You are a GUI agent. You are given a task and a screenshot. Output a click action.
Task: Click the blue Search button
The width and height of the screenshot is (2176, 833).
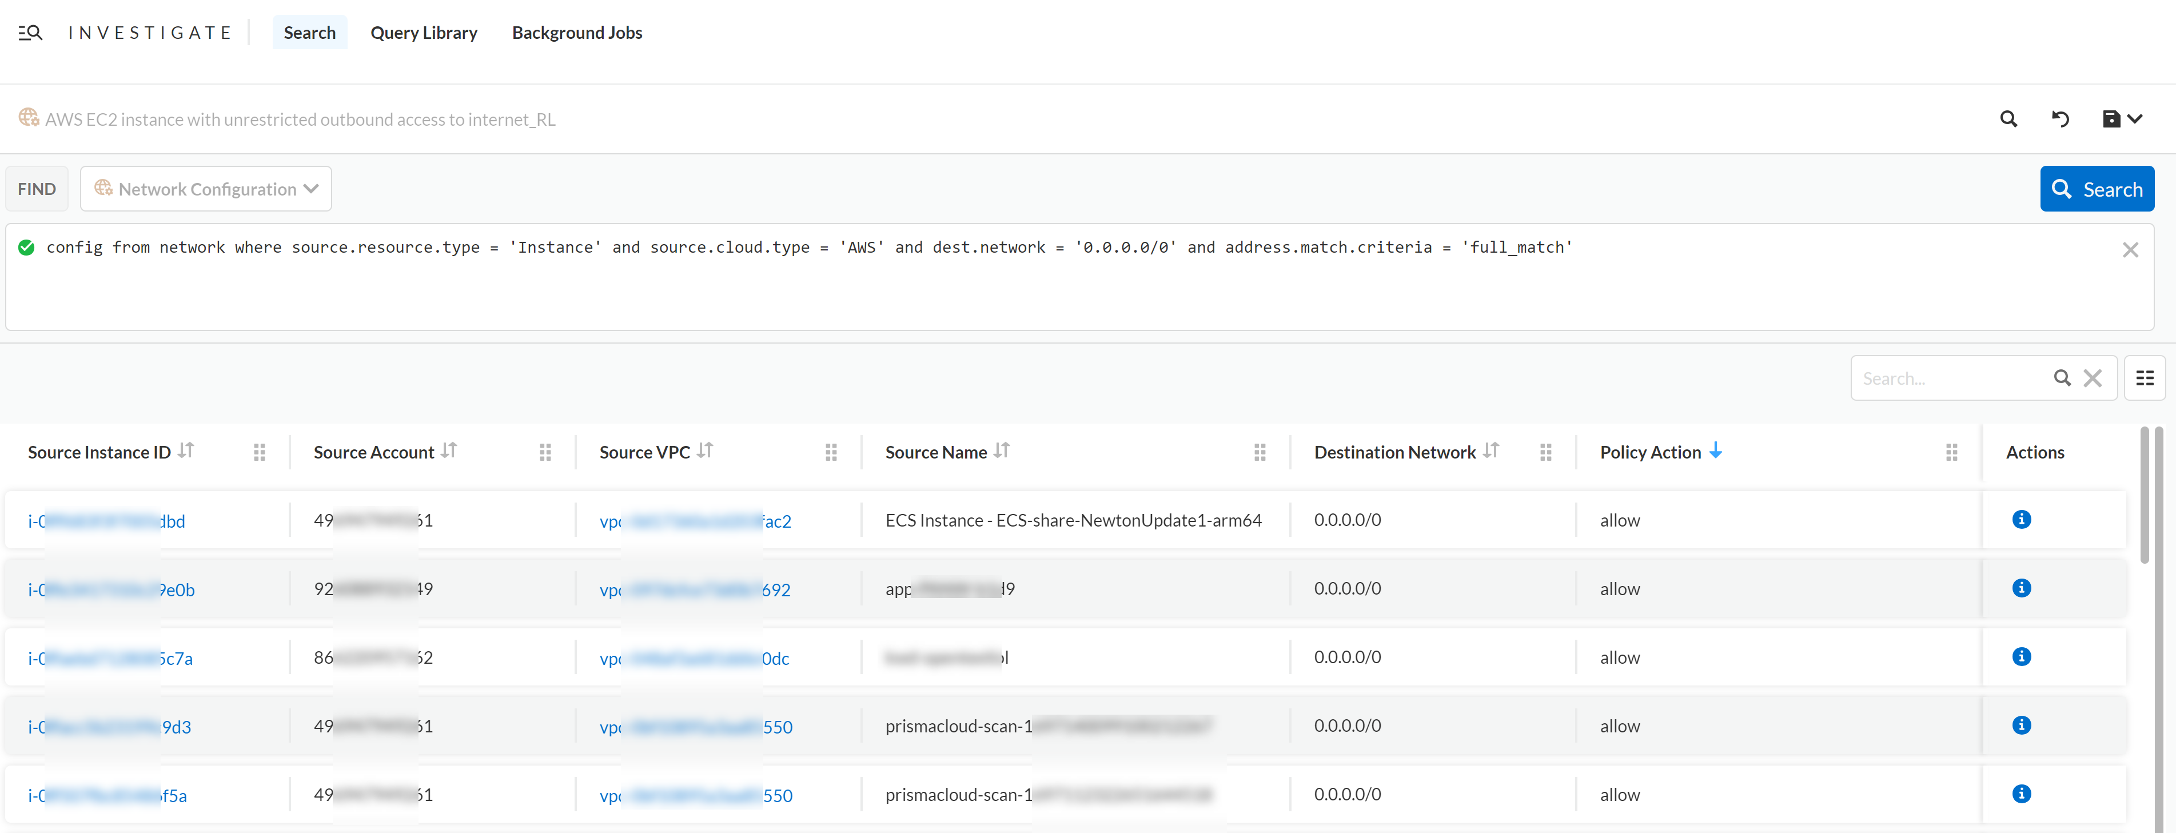(2097, 189)
